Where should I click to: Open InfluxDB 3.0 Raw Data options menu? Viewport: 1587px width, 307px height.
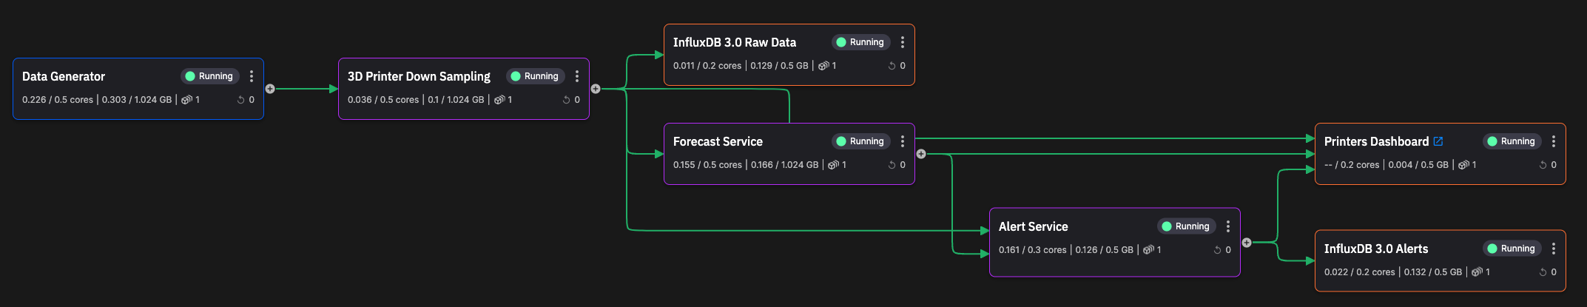coord(903,42)
